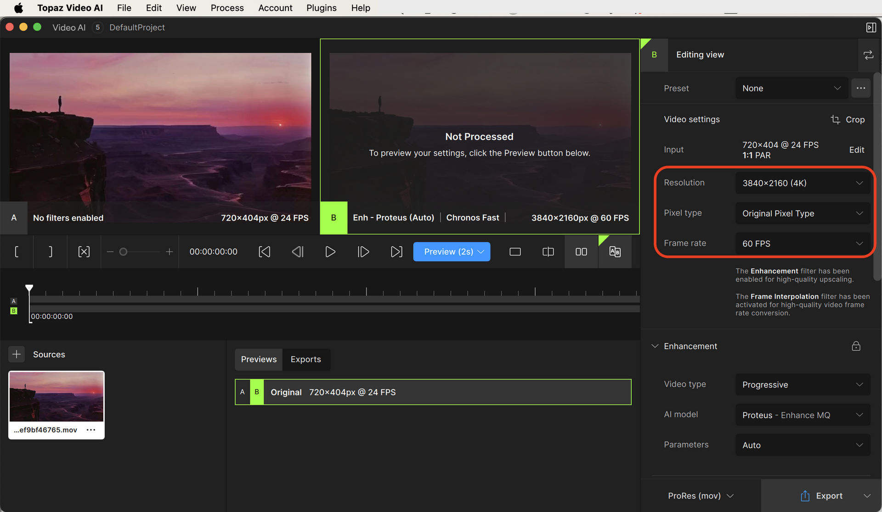Click the Export button
882x512 pixels.
click(821, 496)
